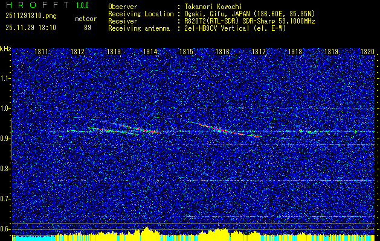
Task: Click frequency label 1.1
Action: (5, 78)
